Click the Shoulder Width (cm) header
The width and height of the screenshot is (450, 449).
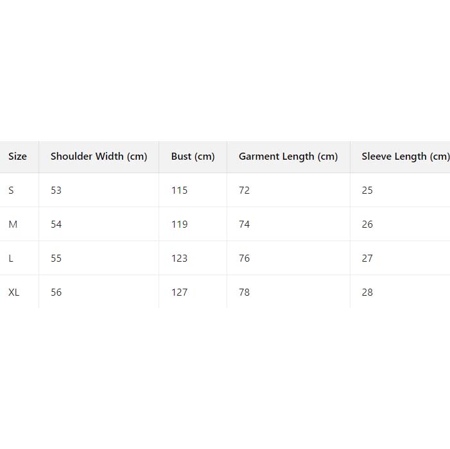coord(99,157)
